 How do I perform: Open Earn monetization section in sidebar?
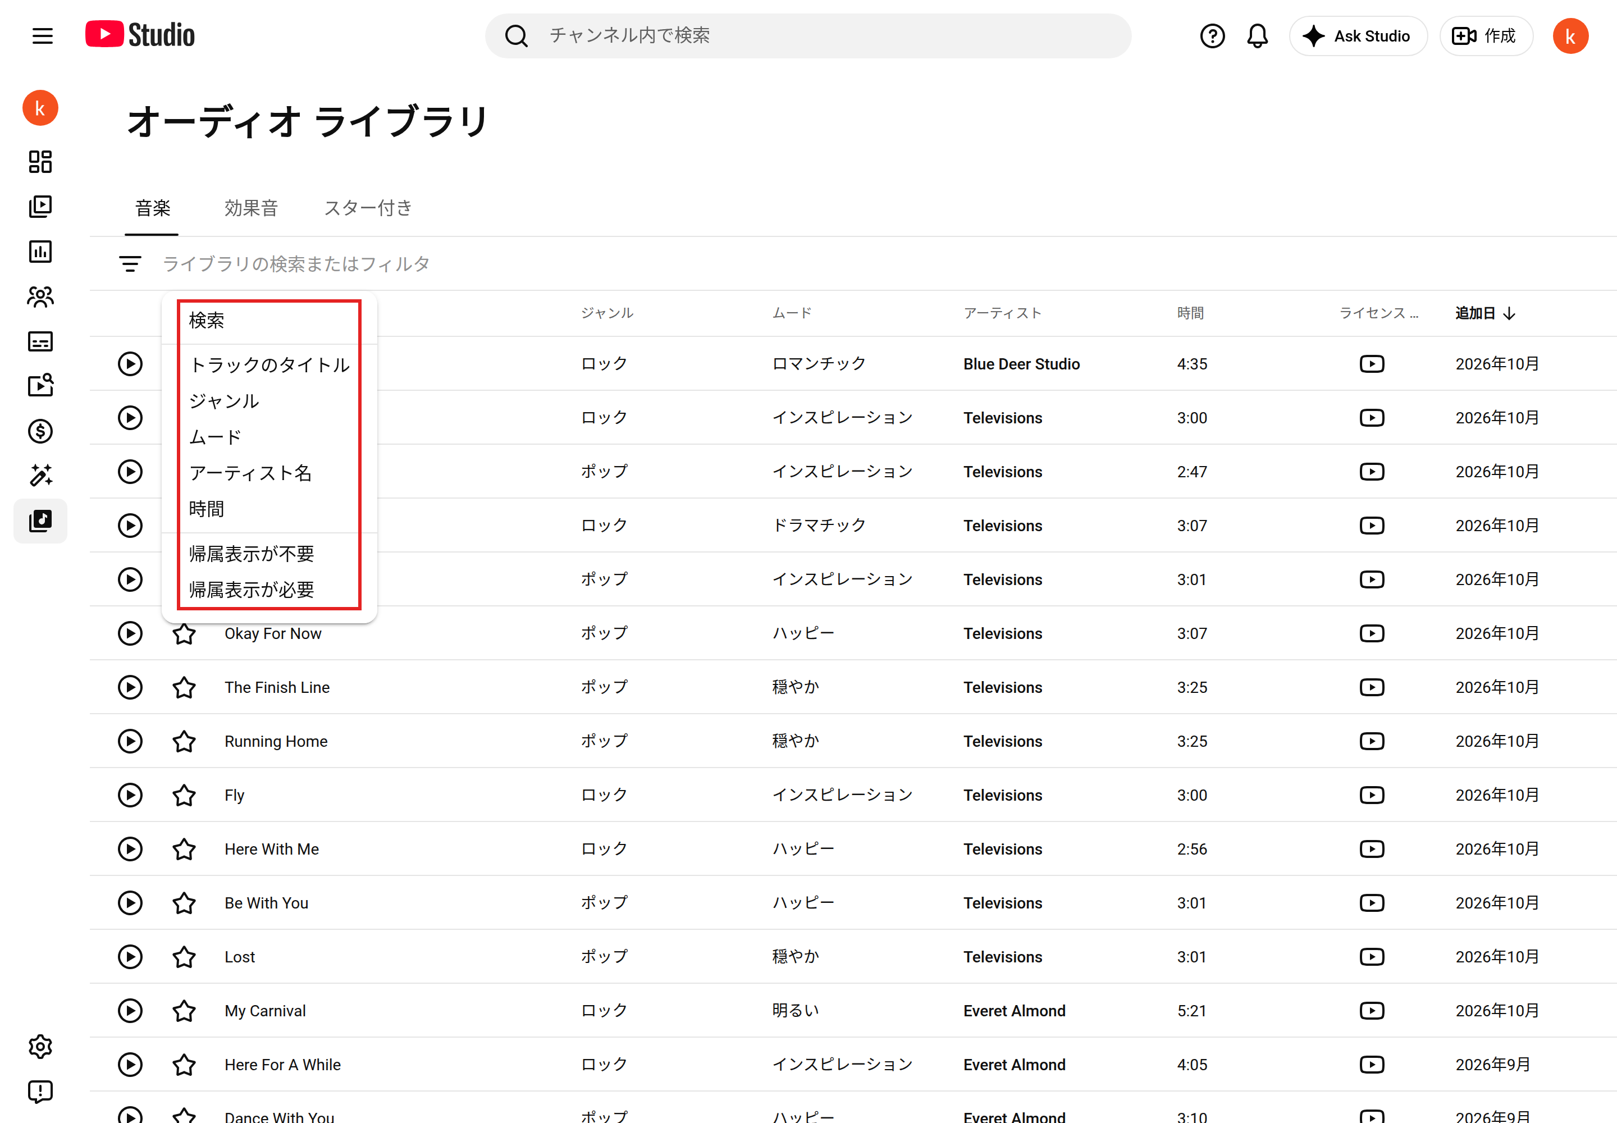tap(40, 431)
